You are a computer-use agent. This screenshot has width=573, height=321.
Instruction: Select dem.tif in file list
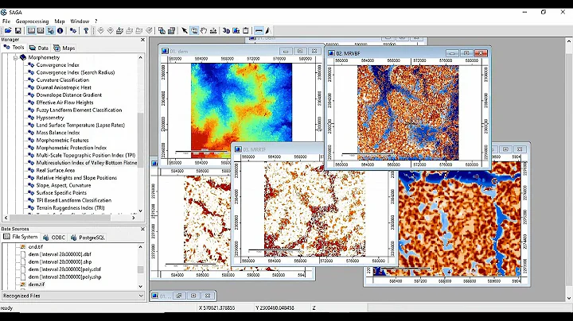pyautogui.click(x=36, y=284)
